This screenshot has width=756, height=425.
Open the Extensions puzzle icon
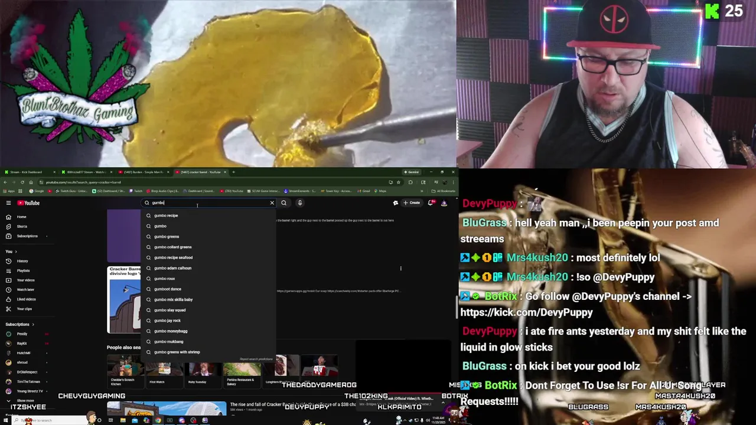pyautogui.click(x=410, y=182)
